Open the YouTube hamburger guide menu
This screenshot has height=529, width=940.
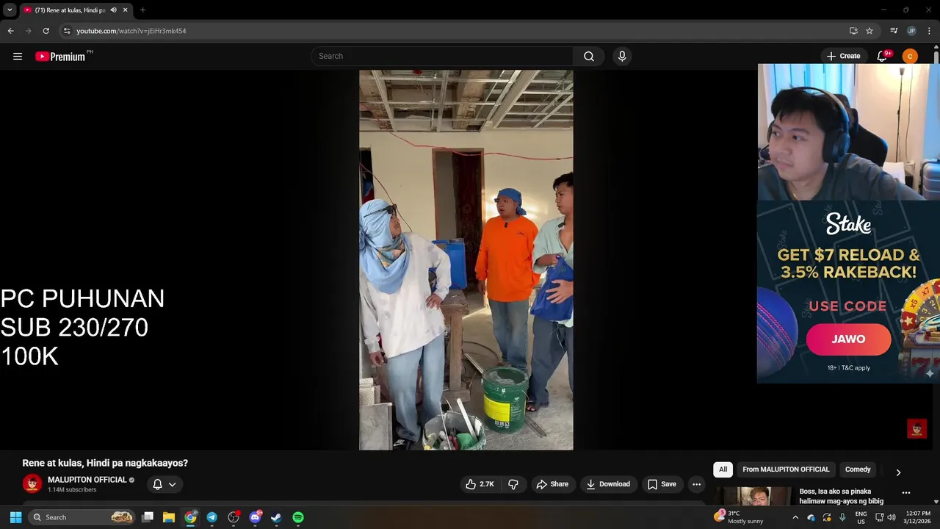point(18,56)
